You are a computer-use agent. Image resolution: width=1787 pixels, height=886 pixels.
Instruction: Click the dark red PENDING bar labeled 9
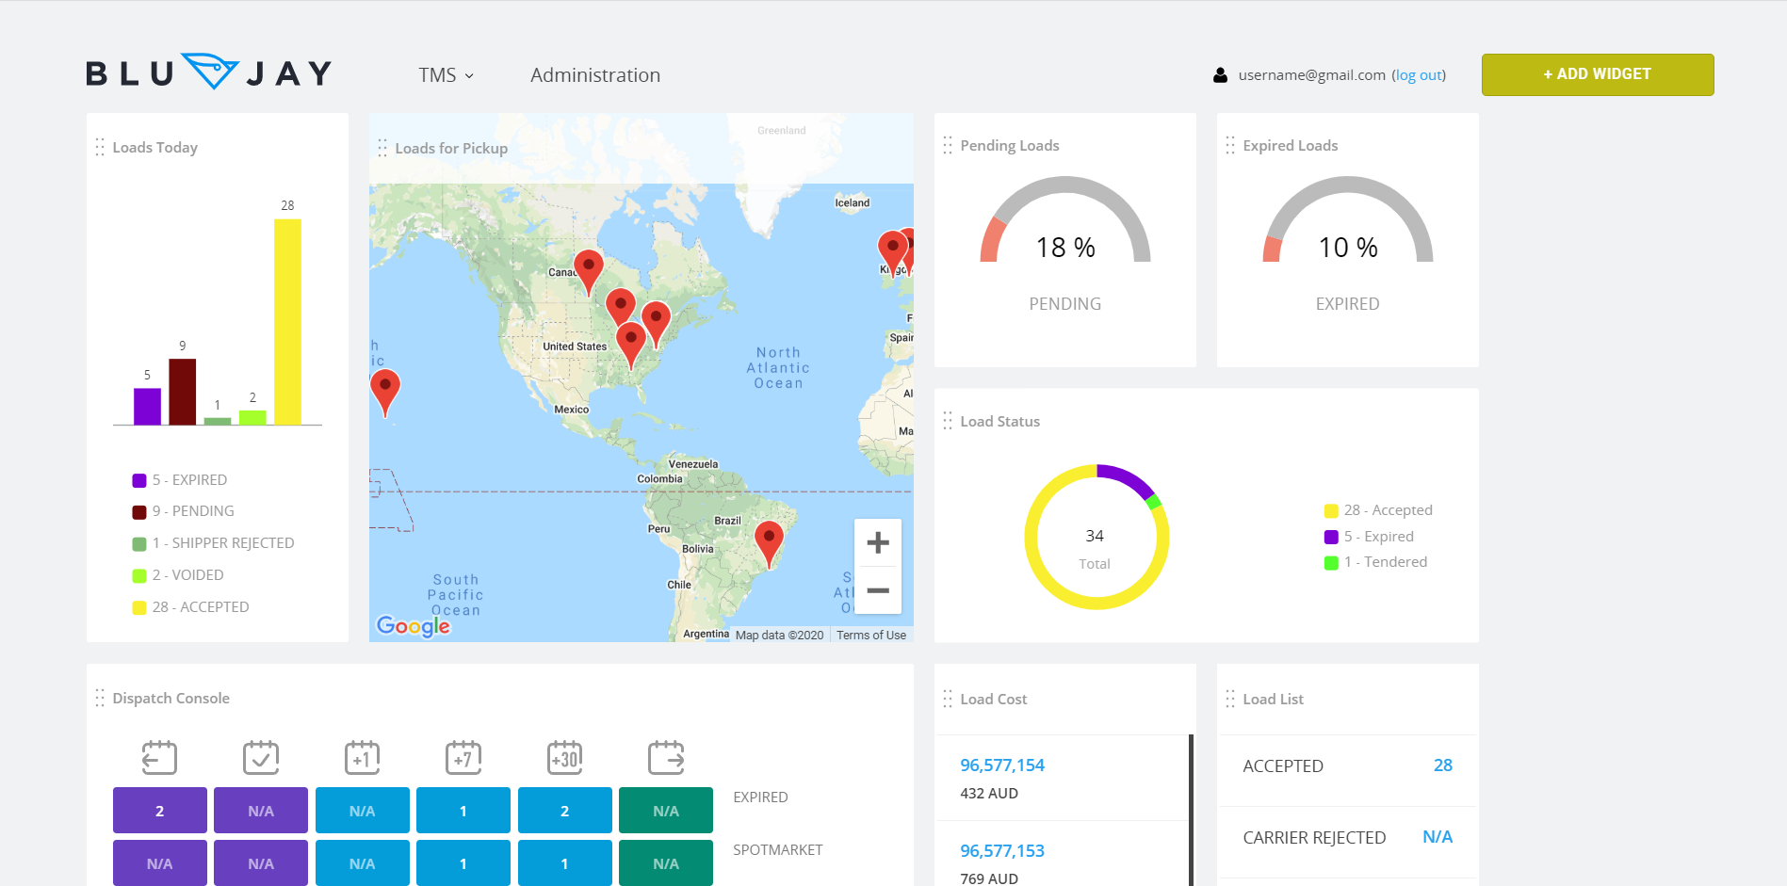(x=183, y=392)
